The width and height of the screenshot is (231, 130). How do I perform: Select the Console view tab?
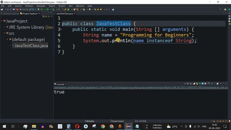[x=60, y=84]
